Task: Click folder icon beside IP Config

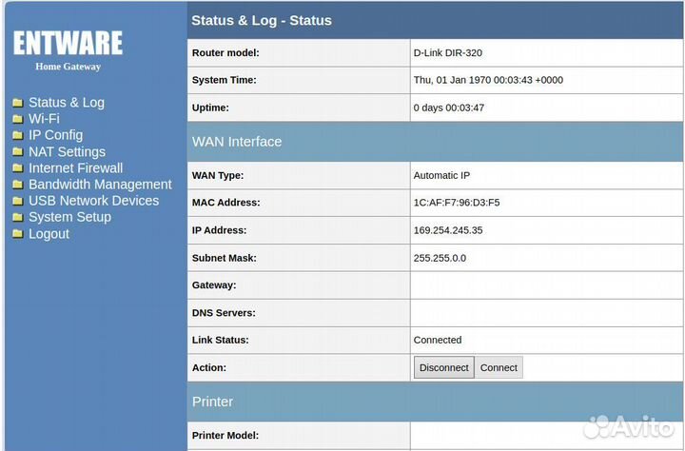Action: pyautogui.click(x=17, y=135)
